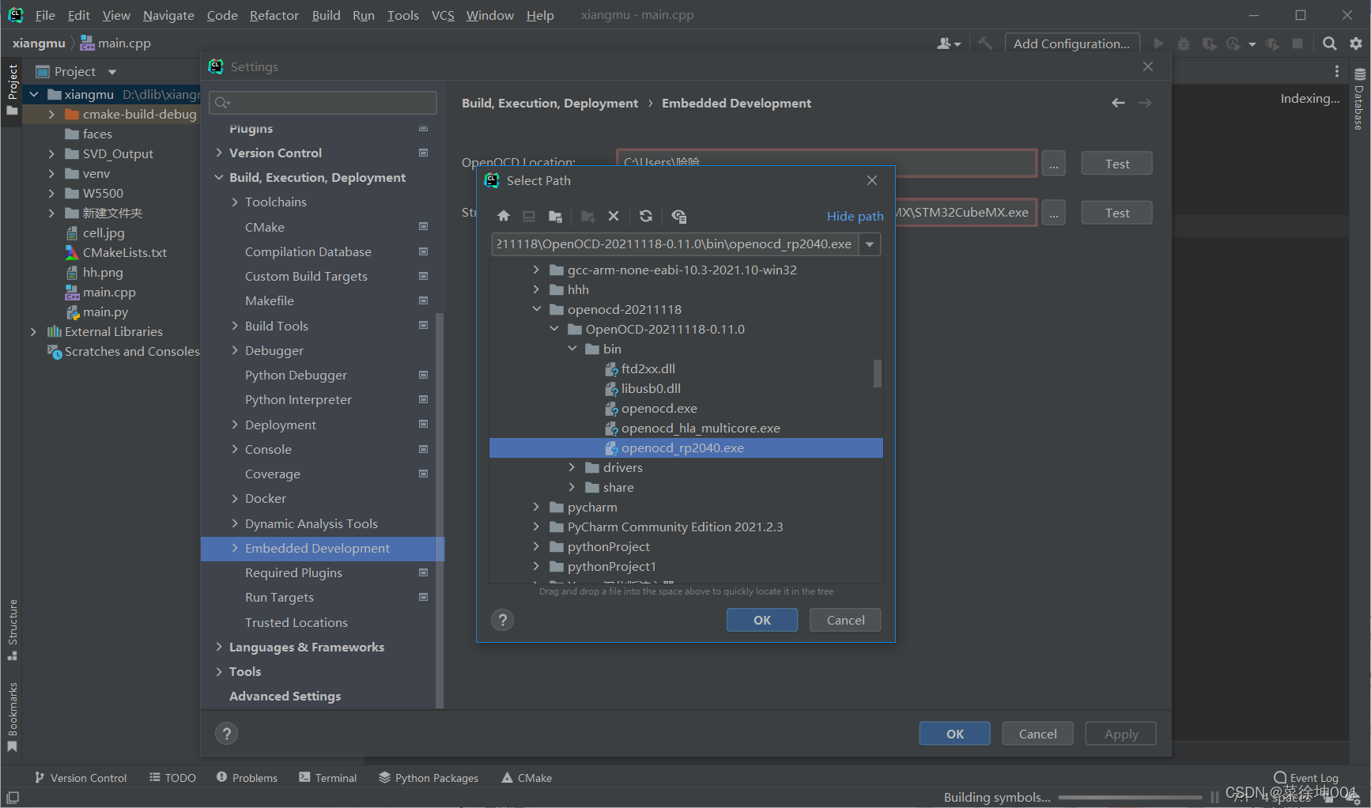The height and width of the screenshot is (808, 1371).
Task: Expand the drivers folder
Action: point(572,467)
